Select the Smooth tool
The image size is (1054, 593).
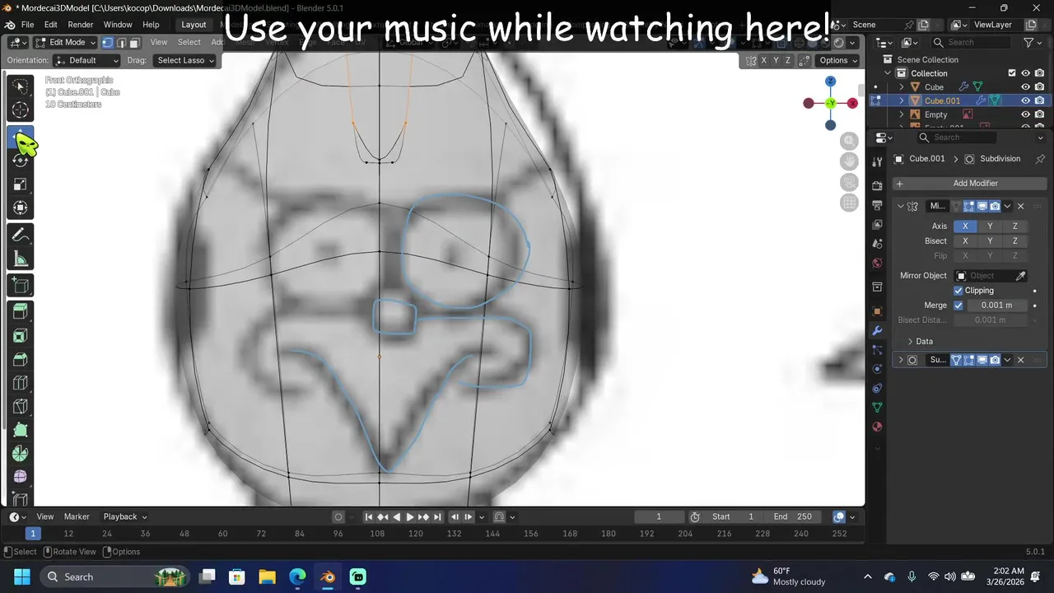21,477
